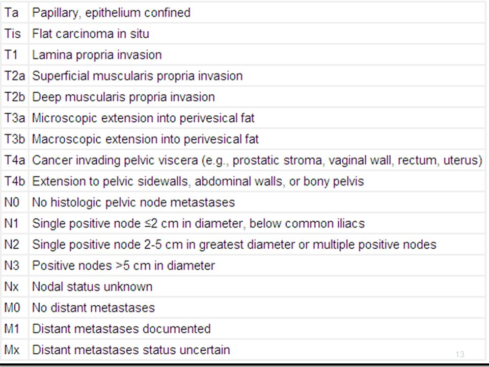Select "No distant metastases" description

click(94, 308)
